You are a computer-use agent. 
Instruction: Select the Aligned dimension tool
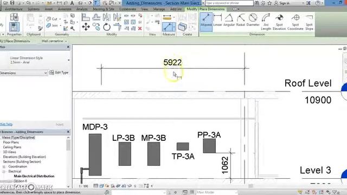click(206, 22)
